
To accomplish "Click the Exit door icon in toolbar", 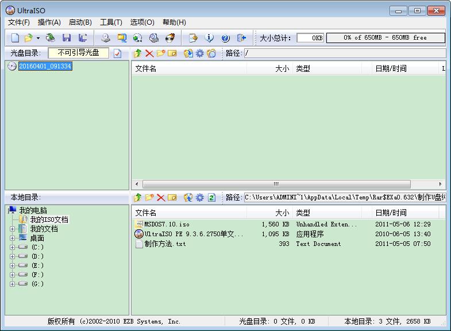I will point(241,38).
